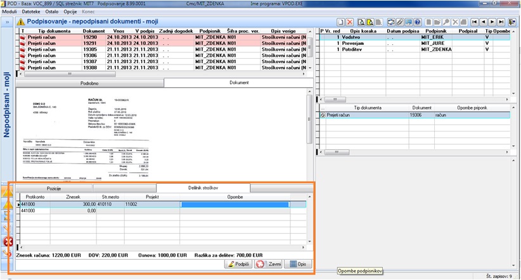Image resolution: width=521 pixels, height=280 pixels.
Task: Jump to last record arrow icon
Action: coord(501,22)
